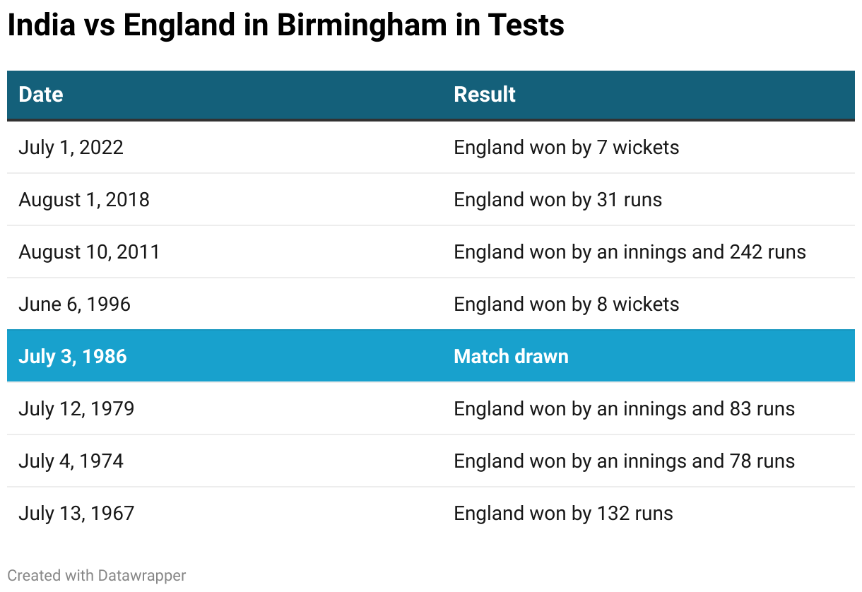
Task: Click the "Result" column header
Action: [485, 95]
